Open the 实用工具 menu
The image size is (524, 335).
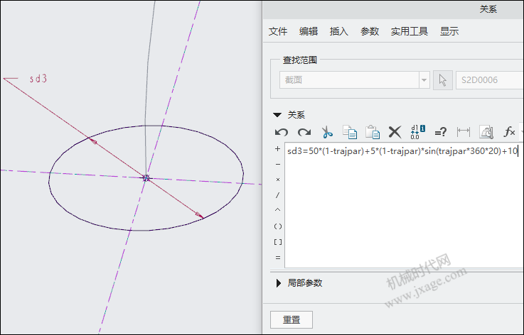click(410, 31)
